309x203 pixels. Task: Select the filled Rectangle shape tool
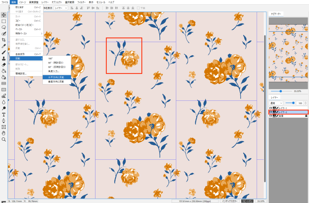(4, 90)
